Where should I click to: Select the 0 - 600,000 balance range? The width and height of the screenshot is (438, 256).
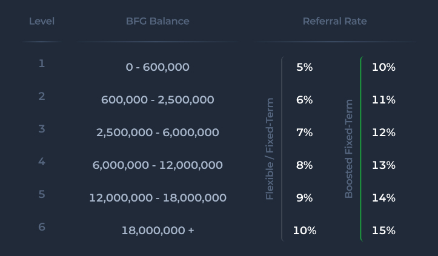[158, 67]
